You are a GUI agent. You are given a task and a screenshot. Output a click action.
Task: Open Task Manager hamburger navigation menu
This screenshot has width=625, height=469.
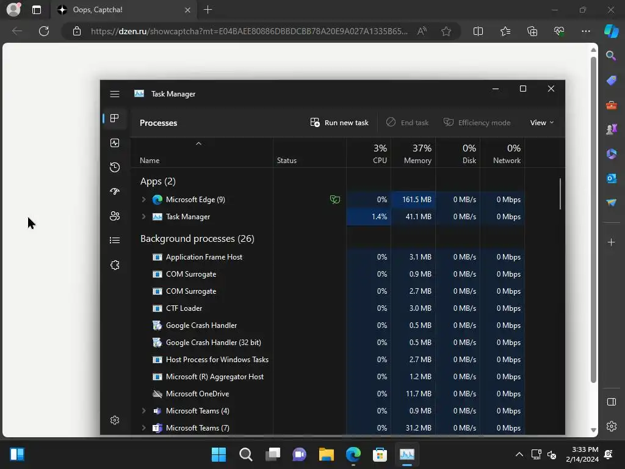point(115,94)
